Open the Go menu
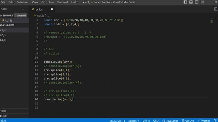The width and height of the screenshot is (218, 122). tap(43, 2)
